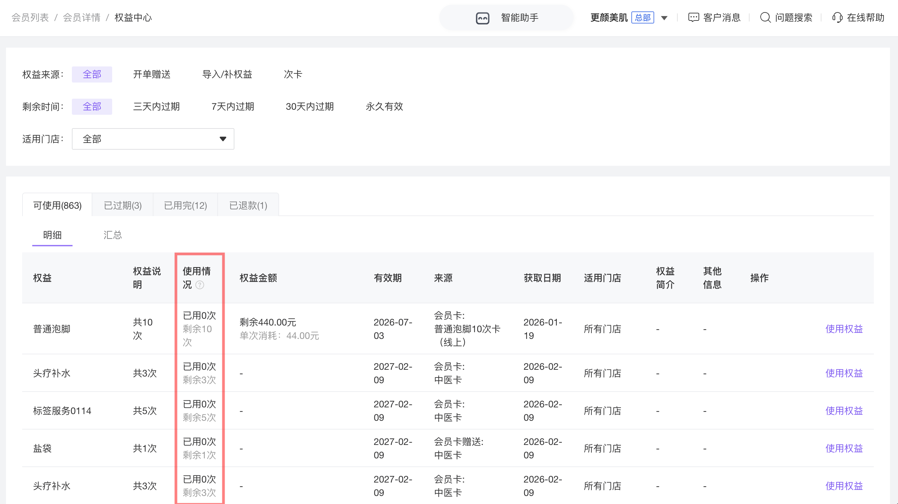This screenshot has width=898, height=504.
Task: Filter 权益来源 by 次卡
Action: pos(293,74)
